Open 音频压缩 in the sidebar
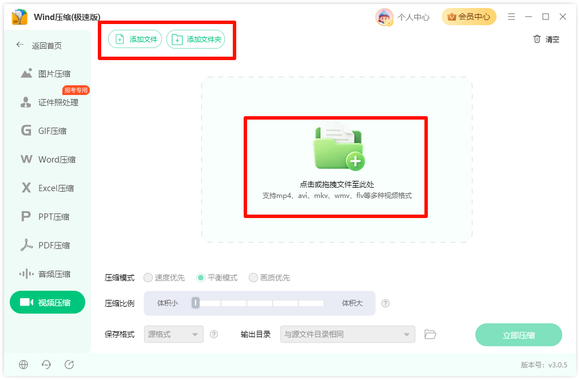This screenshot has width=580, height=380. pyautogui.click(x=45, y=274)
